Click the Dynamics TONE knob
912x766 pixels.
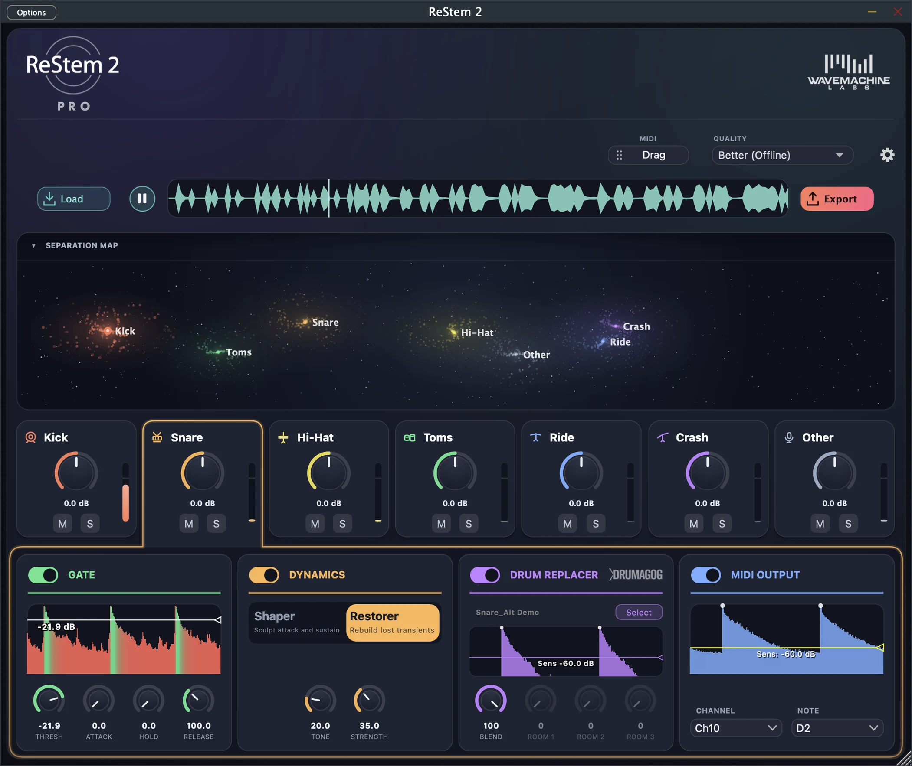320,700
